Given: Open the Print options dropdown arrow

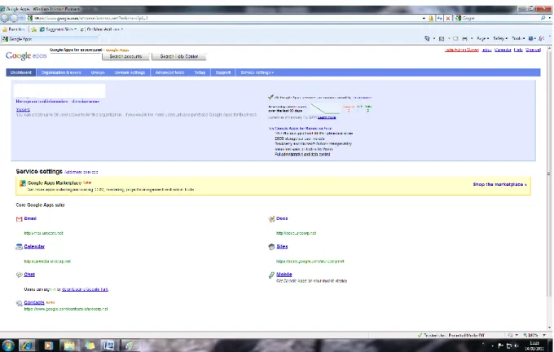Looking at the screenshot, I should (472, 38).
